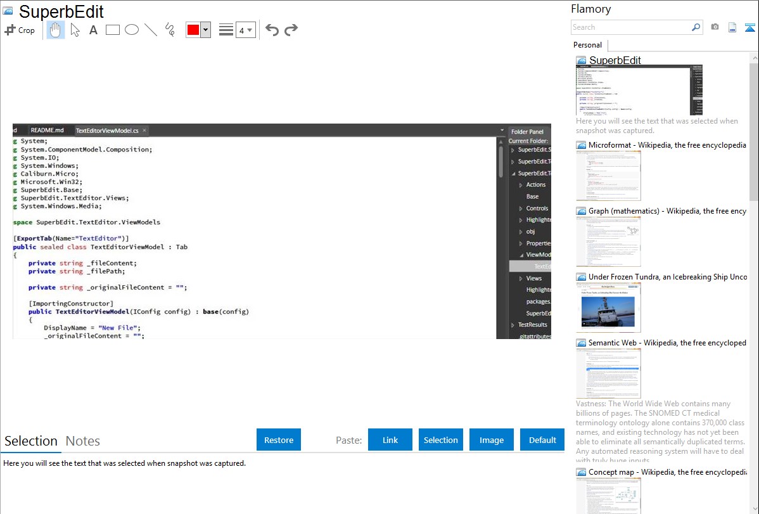Redo the last undone edit

291,30
